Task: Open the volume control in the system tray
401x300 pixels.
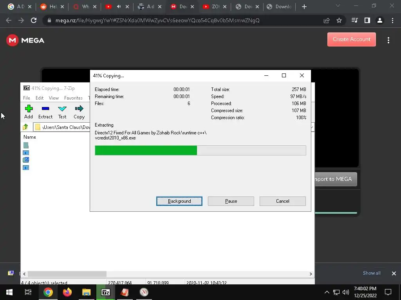Action: pos(345,292)
